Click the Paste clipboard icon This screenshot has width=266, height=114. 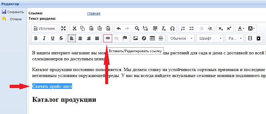click(91, 28)
